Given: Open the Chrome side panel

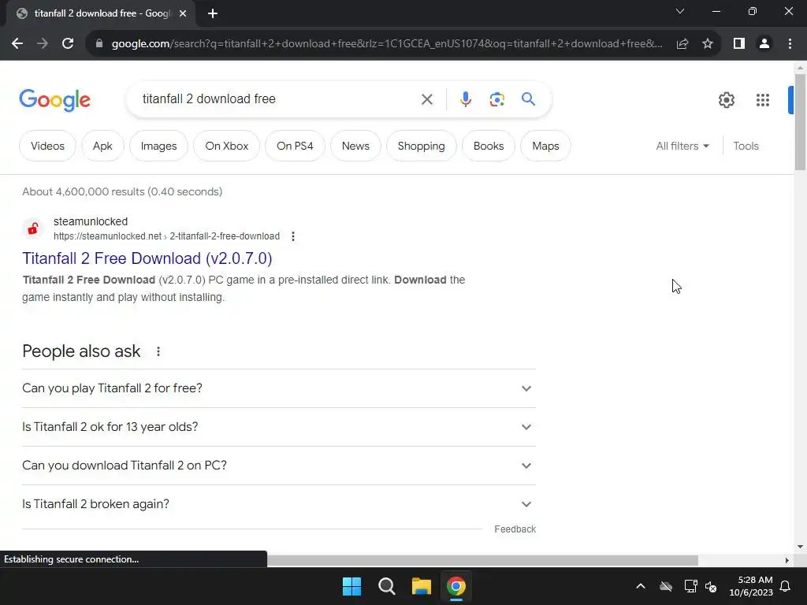Looking at the screenshot, I should point(739,44).
